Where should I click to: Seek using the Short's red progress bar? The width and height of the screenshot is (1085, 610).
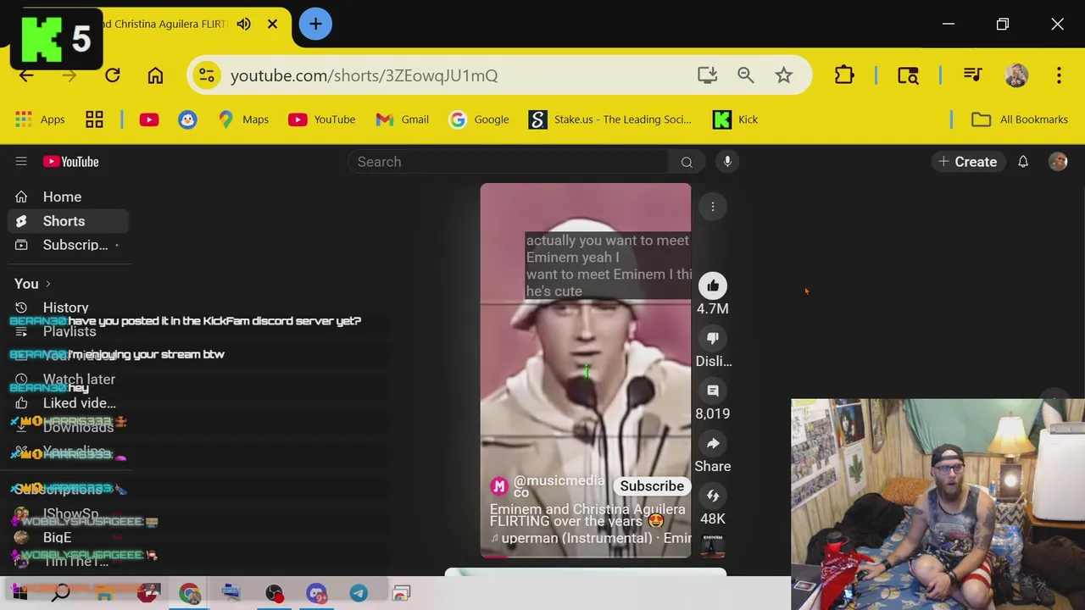pos(585,556)
